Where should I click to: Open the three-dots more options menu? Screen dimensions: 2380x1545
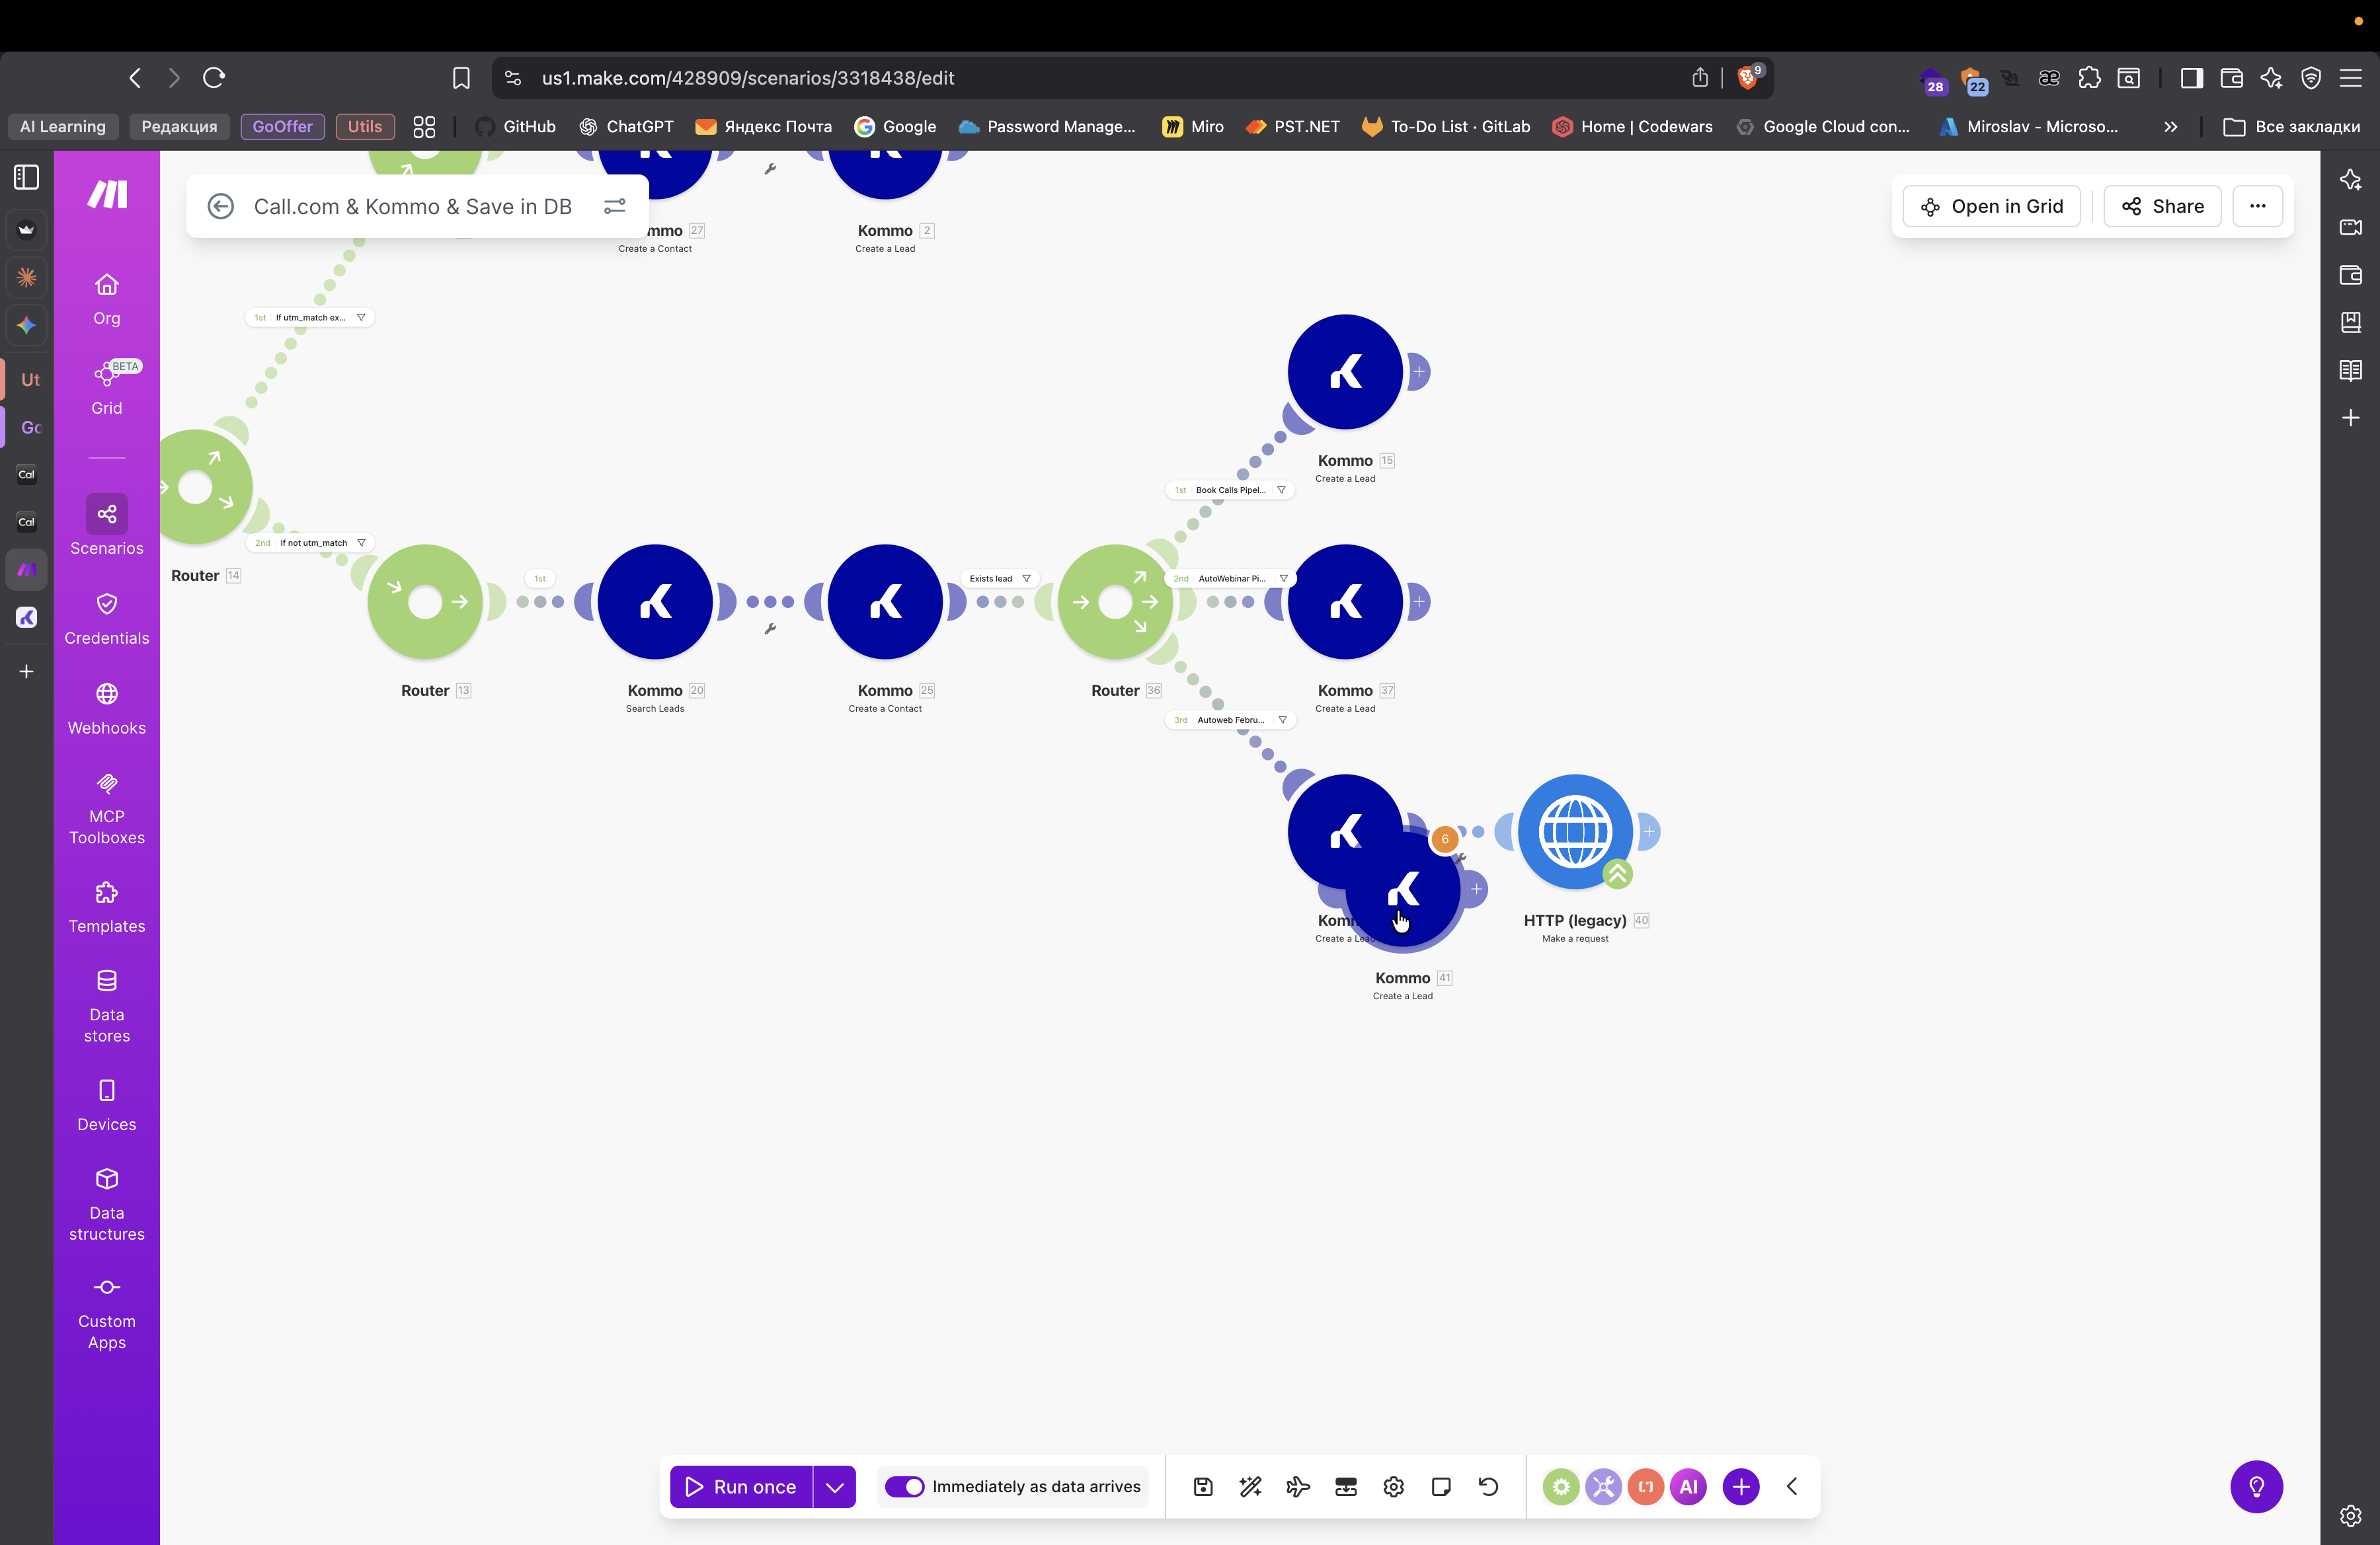pyautogui.click(x=2257, y=206)
